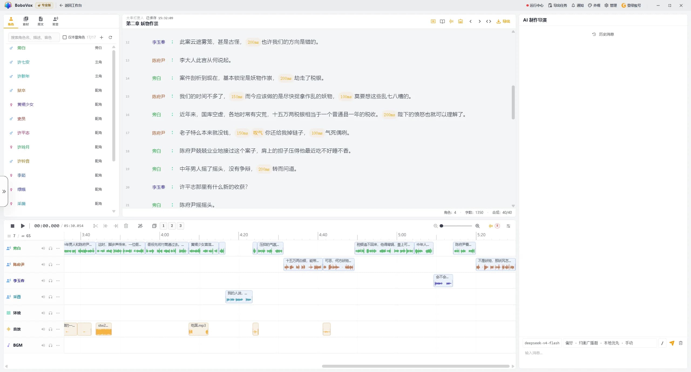Mute the BGM track

pyautogui.click(x=43, y=345)
